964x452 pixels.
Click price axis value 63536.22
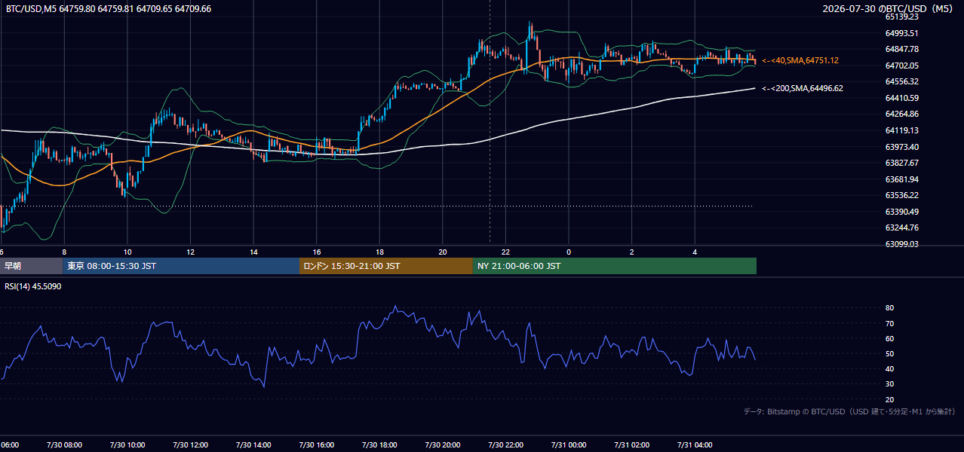coord(902,195)
